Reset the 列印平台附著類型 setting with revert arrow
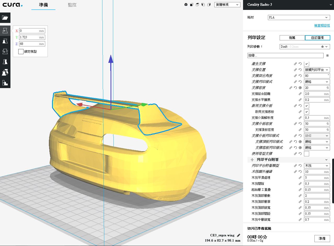 pyautogui.click(x=300, y=166)
